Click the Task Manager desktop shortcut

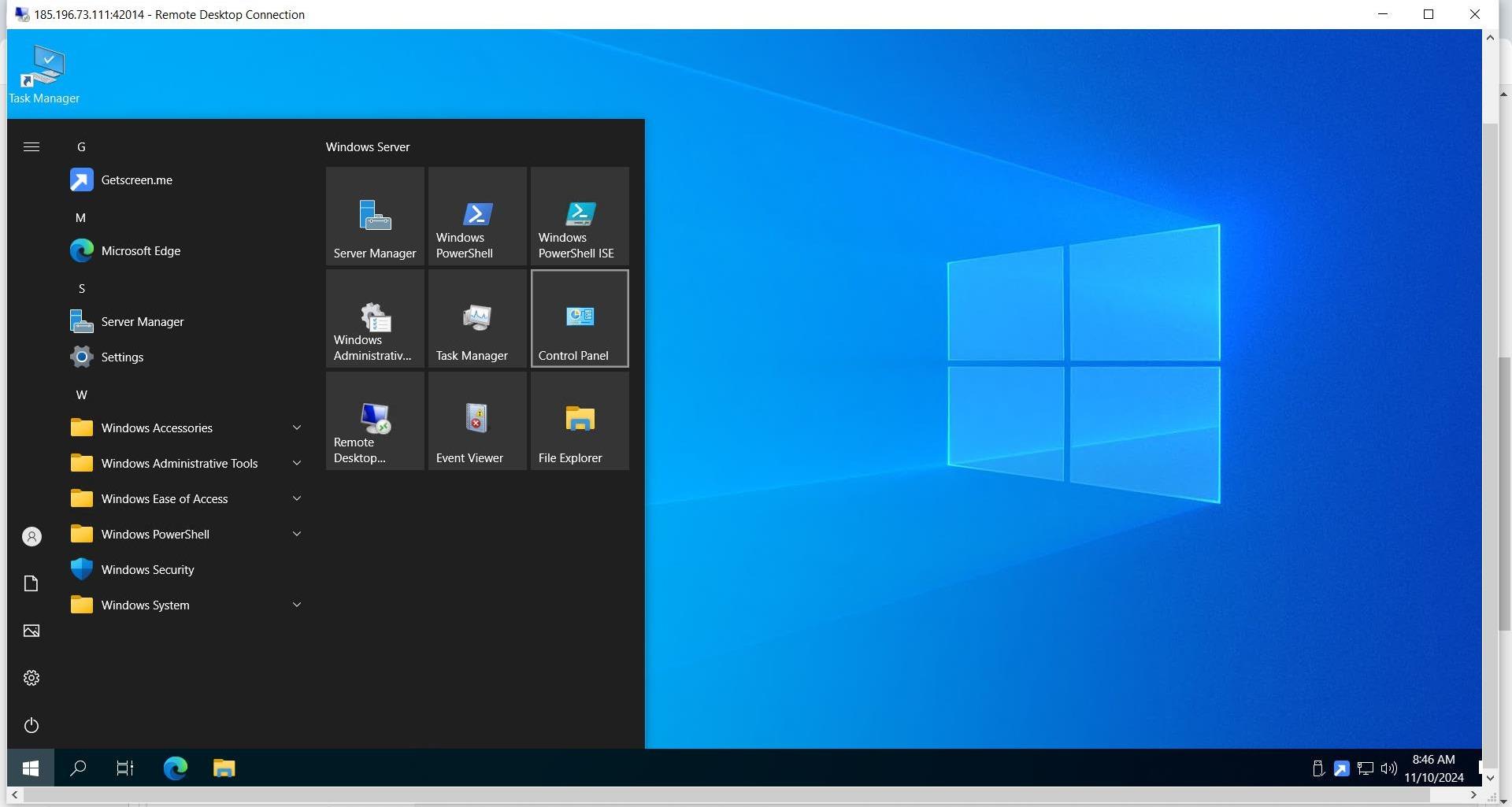tap(44, 75)
